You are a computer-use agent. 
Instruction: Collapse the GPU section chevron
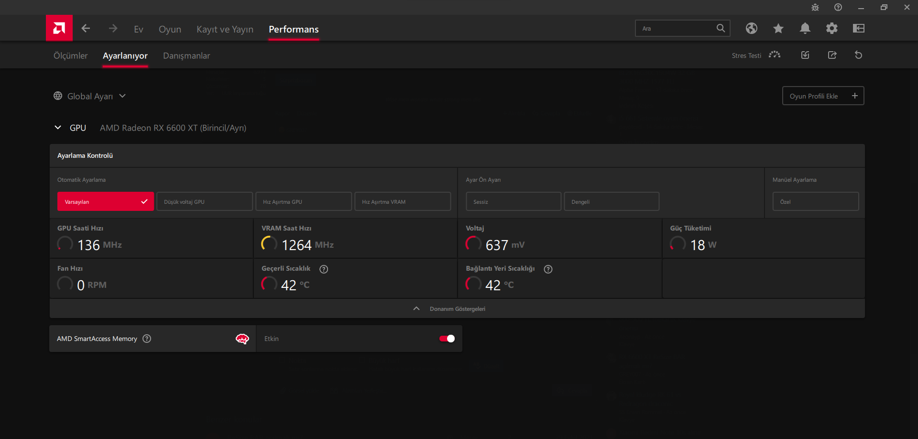pyautogui.click(x=58, y=128)
